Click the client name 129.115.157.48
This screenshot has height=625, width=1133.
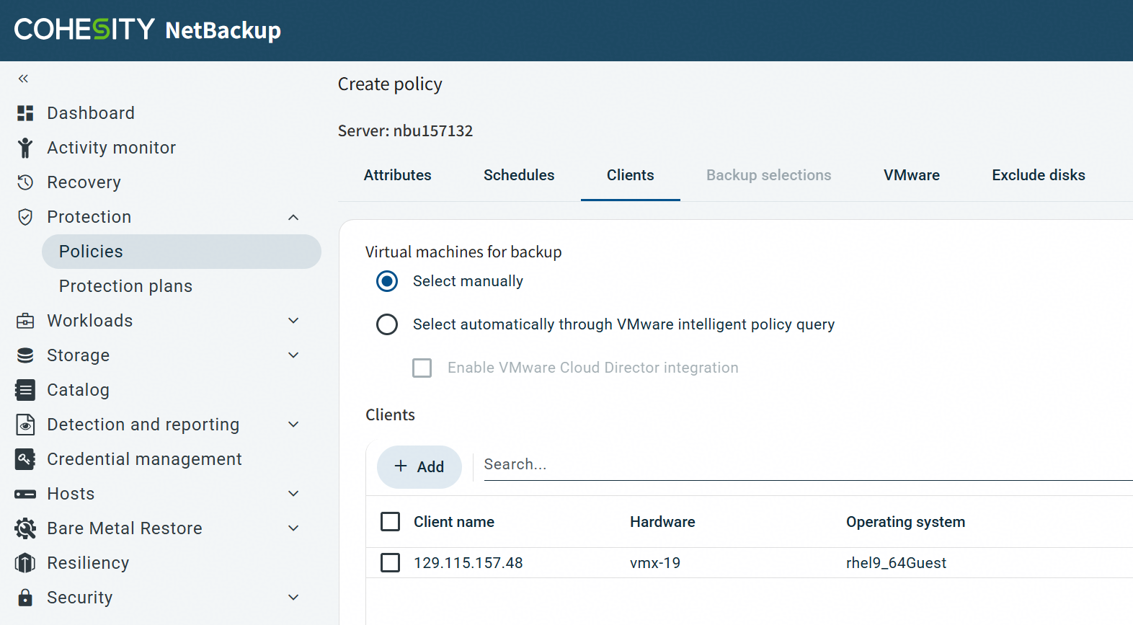(x=468, y=563)
